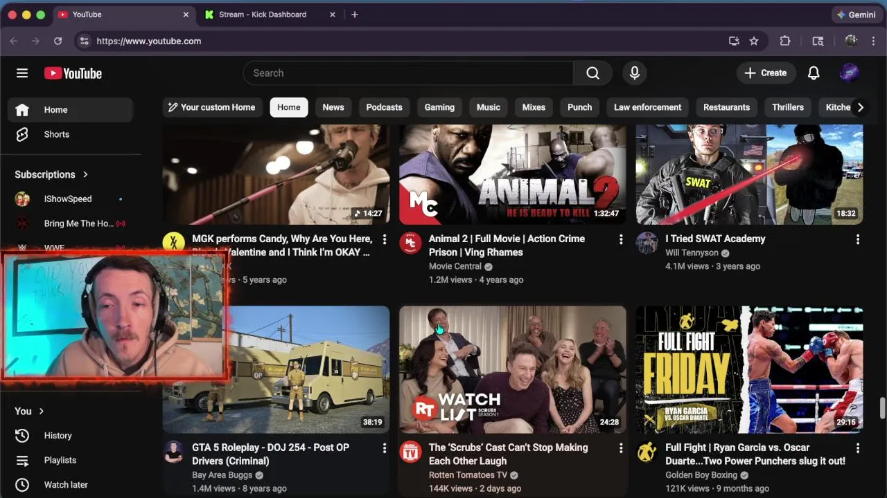The image size is (887, 498).
Task: Open the YouTube hamburger guide menu
Action: click(x=22, y=73)
